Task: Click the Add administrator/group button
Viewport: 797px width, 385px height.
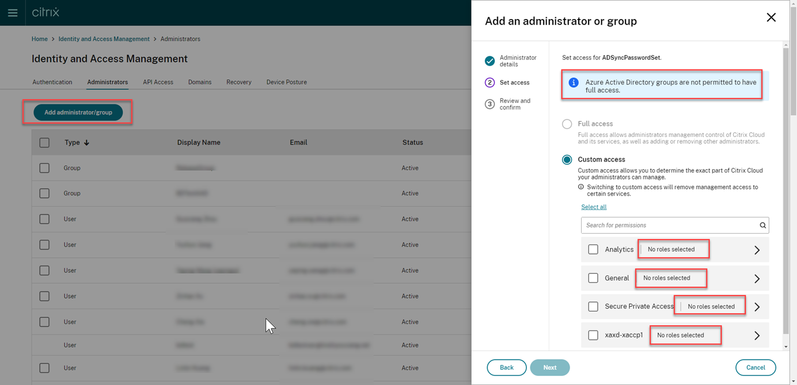Action: pyautogui.click(x=78, y=112)
